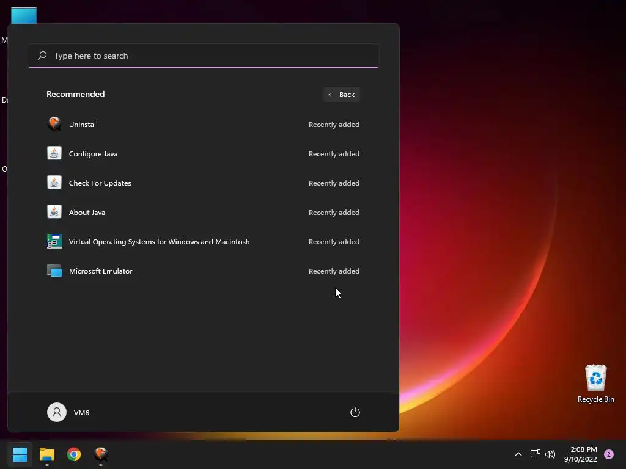This screenshot has height=469, width=626.
Task: Select the Configure Java label
Action: pos(93,153)
